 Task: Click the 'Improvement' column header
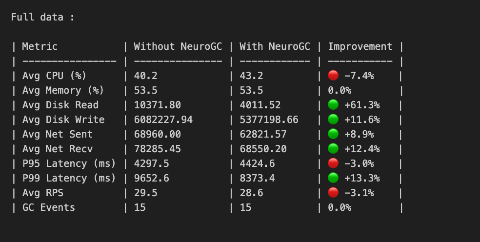click(360, 46)
